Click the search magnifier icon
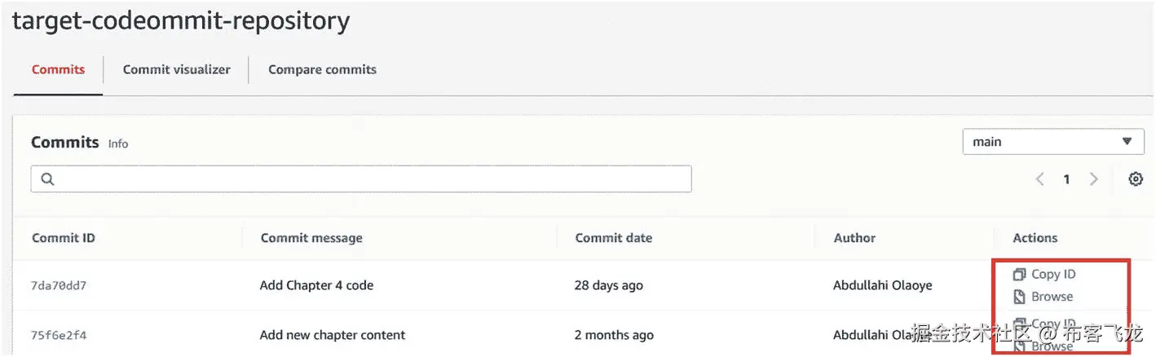1156x357 pixels. coord(47,179)
